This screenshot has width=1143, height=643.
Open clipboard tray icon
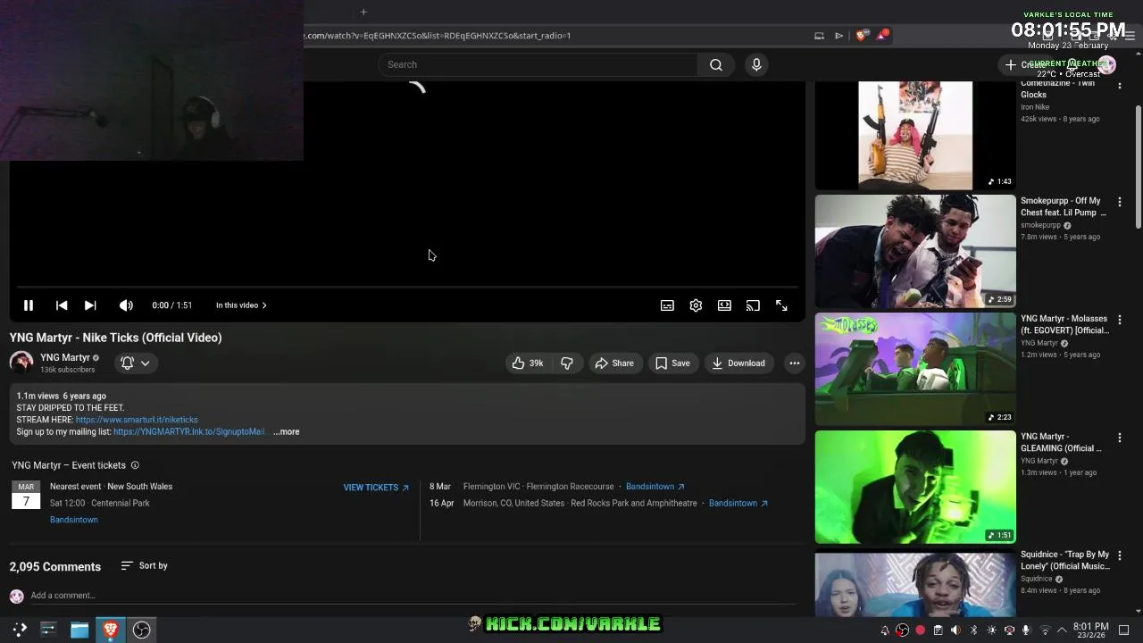pyautogui.click(x=938, y=630)
